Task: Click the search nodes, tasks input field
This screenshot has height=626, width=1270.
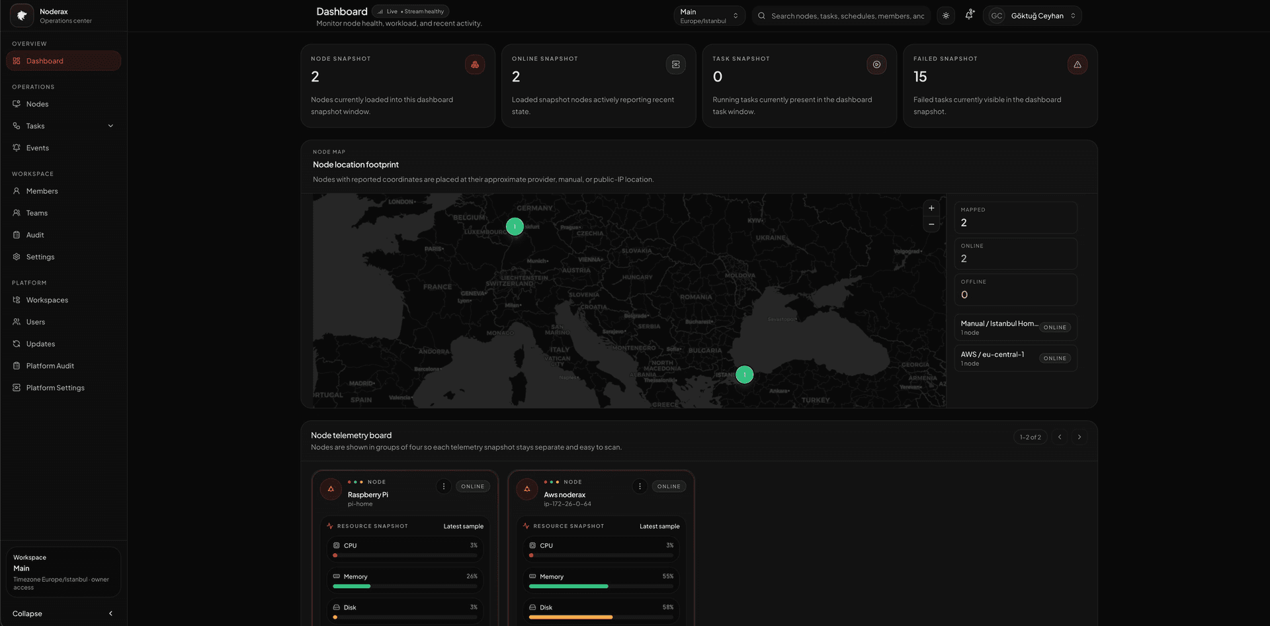Action: click(841, 16)
